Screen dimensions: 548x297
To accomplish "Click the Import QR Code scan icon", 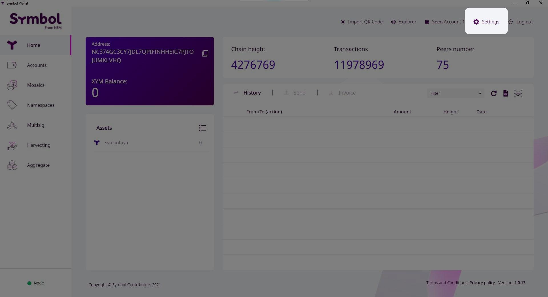I will 343,22.
